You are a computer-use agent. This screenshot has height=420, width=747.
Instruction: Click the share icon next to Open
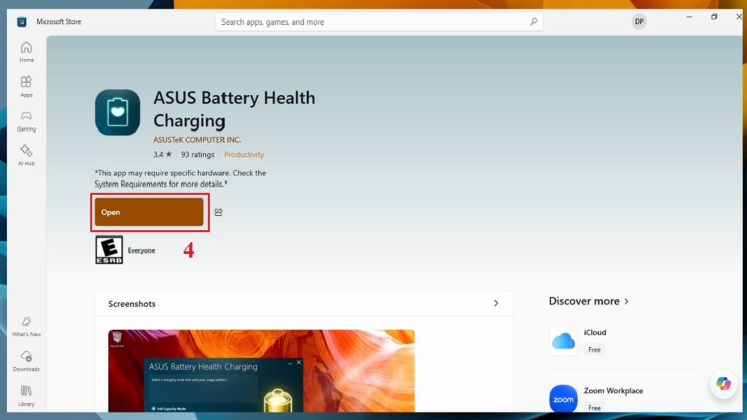pyautogui.click(x=218, y=212)
